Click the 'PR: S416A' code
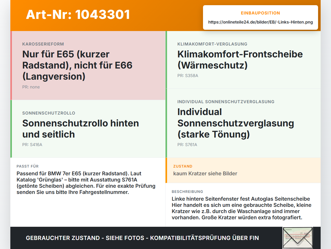The image size is (331, 249). coord(32,145)
